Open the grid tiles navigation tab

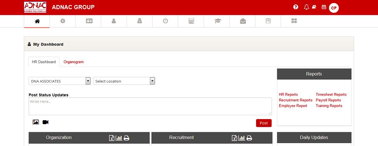(294, 21)
